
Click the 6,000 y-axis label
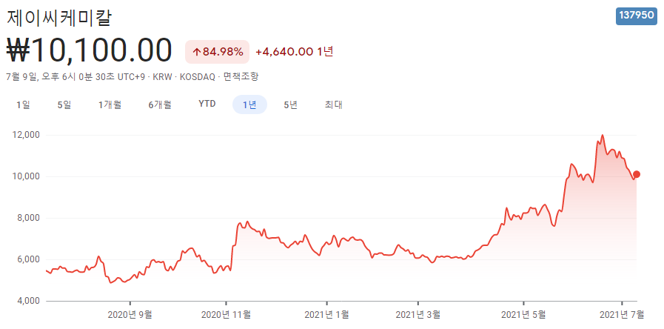28,259
